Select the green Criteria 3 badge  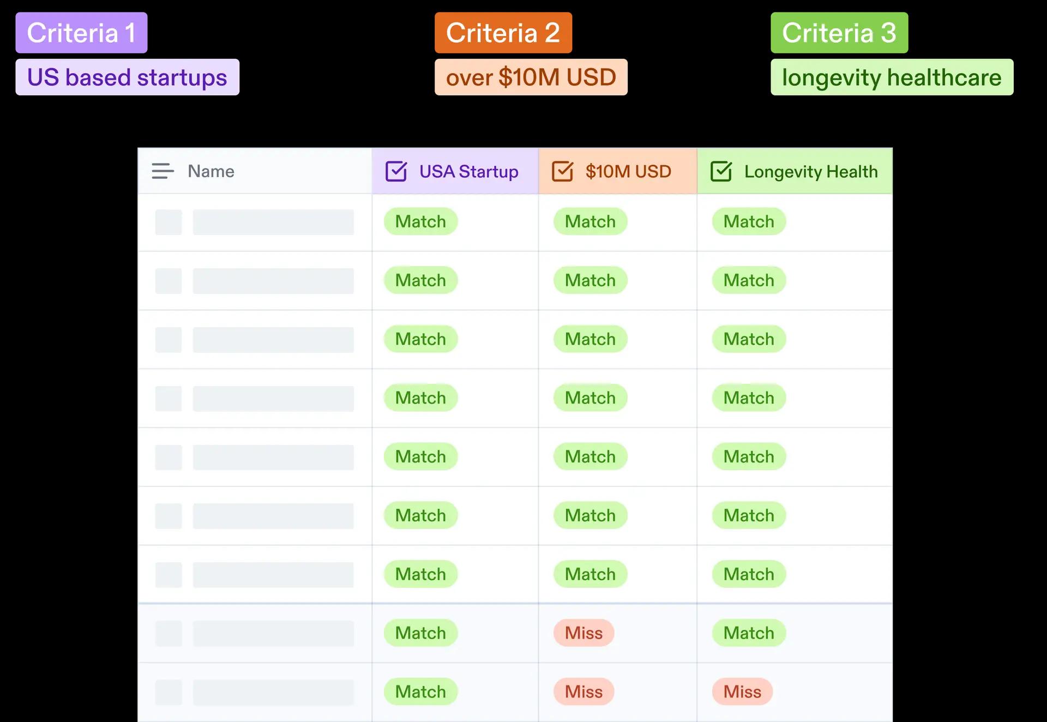839,33
